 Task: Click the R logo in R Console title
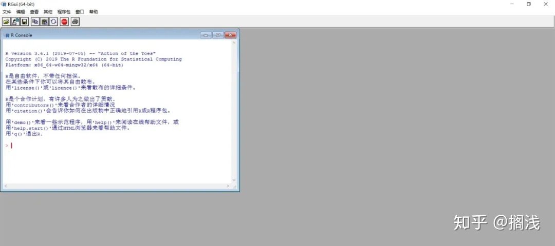pyautogui.click(x=7, y=35)
